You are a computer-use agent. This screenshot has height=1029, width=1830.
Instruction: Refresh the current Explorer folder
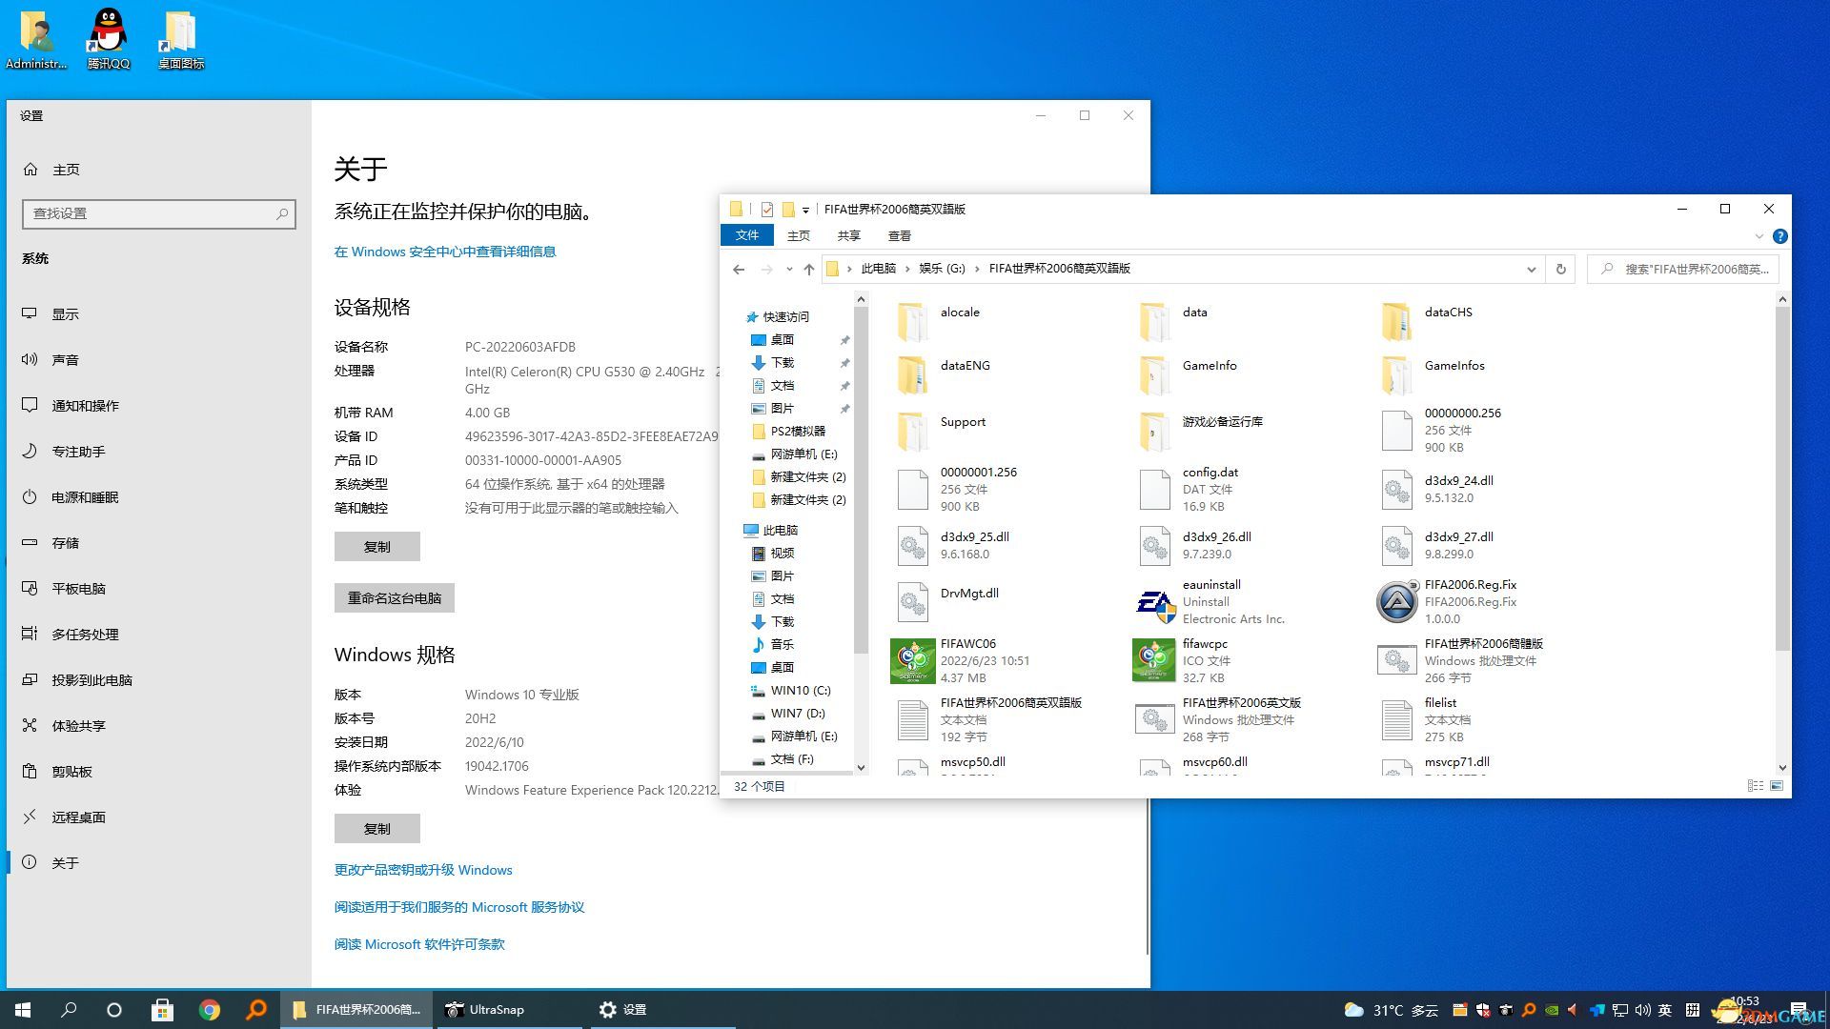pos(1560,270)
